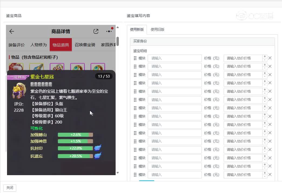Click the scrollbar up arrow of product panel
Screen dimensions: 282x193
(117, 27)
